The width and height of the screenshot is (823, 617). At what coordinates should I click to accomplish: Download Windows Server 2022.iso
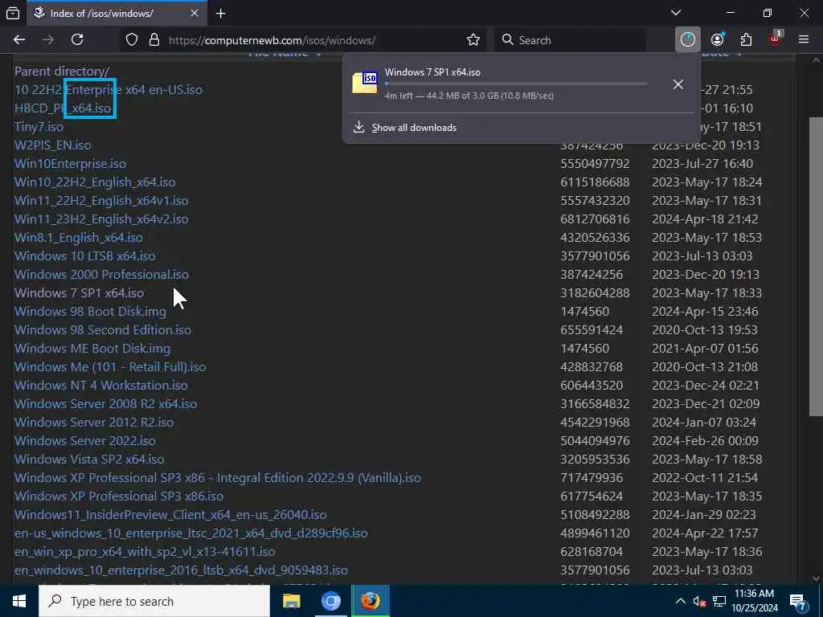85,441
